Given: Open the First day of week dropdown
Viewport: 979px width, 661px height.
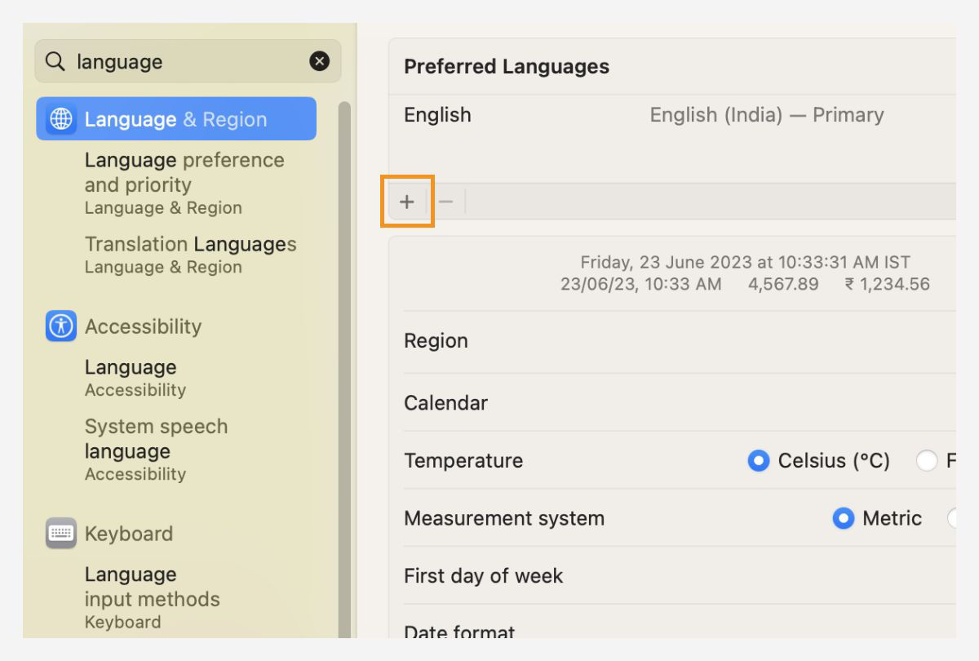Looking at the screenshot, I should click(x=483, y=575).
